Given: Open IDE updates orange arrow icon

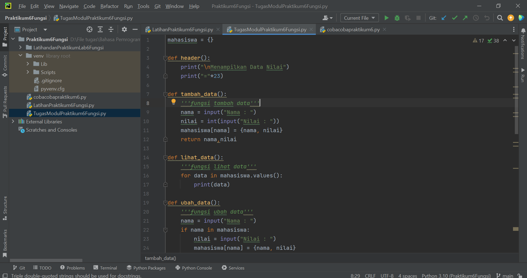Looking at the screenshot, I should click(x=511, y=18).
